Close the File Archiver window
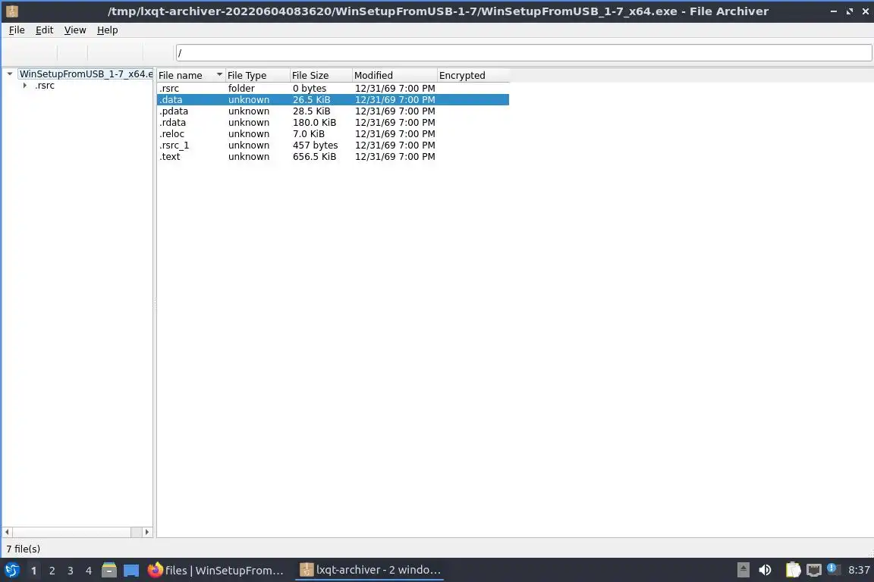Viewport: 874px width, 582px height. pos(866,11)
